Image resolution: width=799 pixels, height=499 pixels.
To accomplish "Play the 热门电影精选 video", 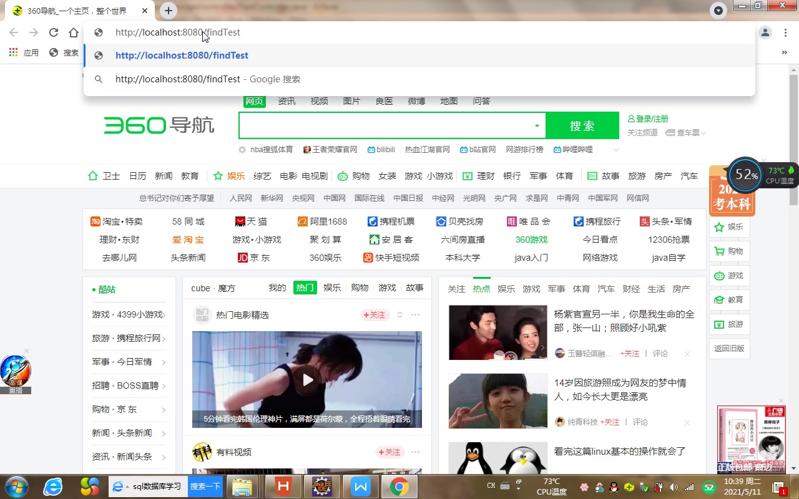I will click(307, 379).
